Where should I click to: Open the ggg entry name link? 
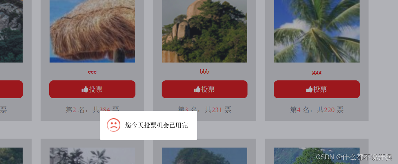point(317,72)
